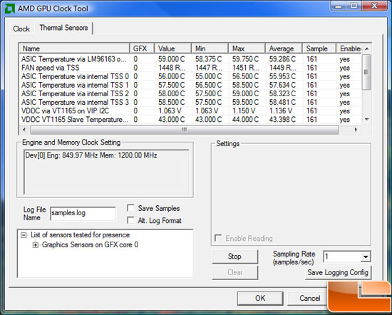The height and width of the screenshot is (315, 392).
Task: Click the 55.000 C min value
Action: (x=209, y=76)
